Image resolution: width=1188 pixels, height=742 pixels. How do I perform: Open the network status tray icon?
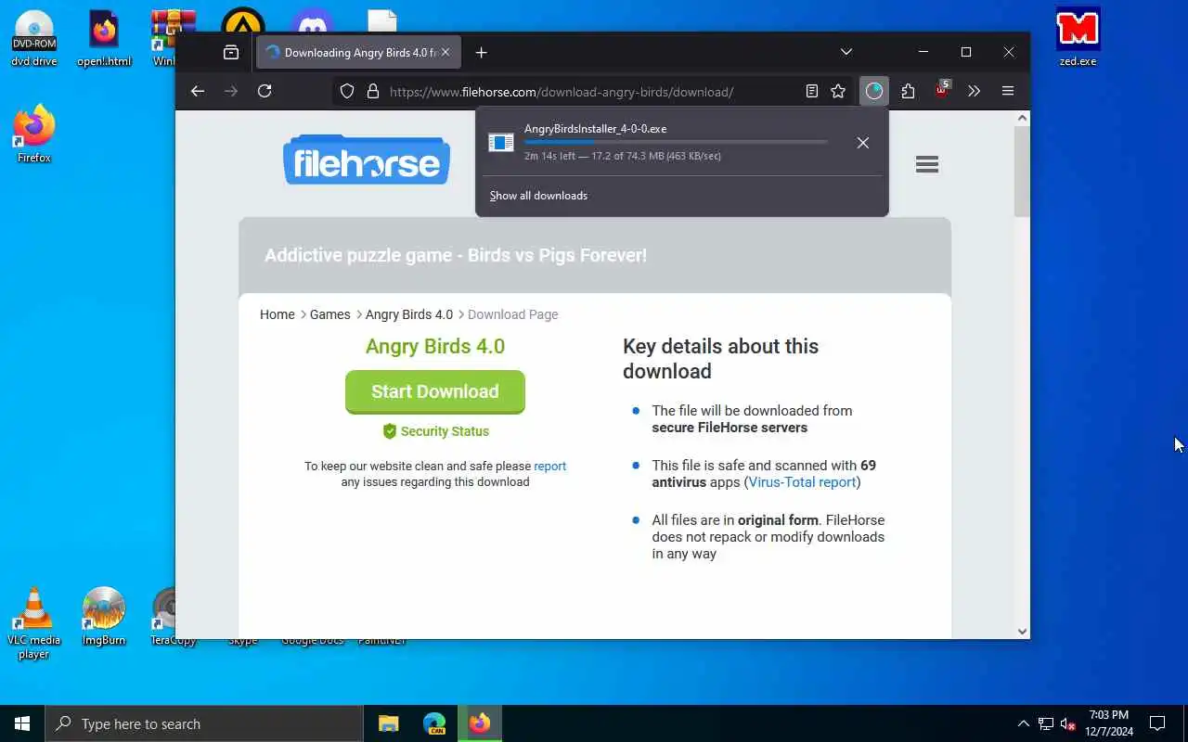coord(1046,723)
